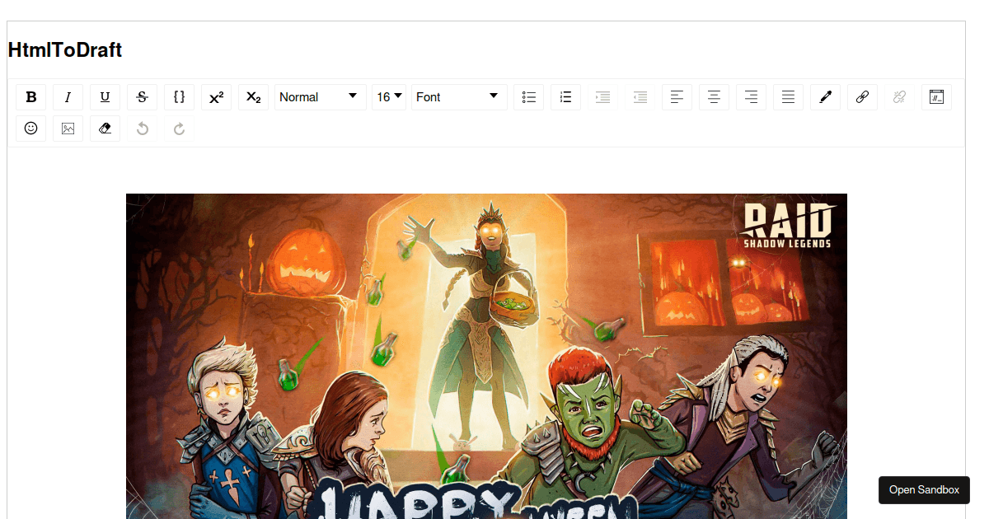Toggle italic text style
Viewport: 989px width, 519px height.
68,97
